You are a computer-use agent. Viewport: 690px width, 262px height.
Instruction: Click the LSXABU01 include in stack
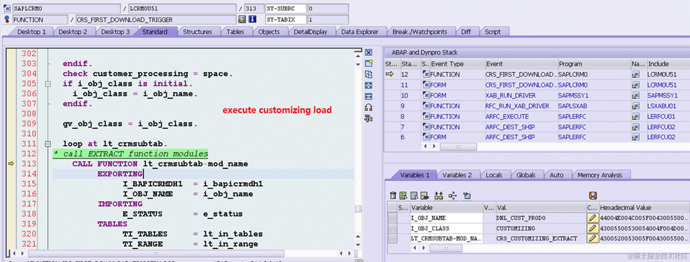pyautogui.click(x=662, y=106)
